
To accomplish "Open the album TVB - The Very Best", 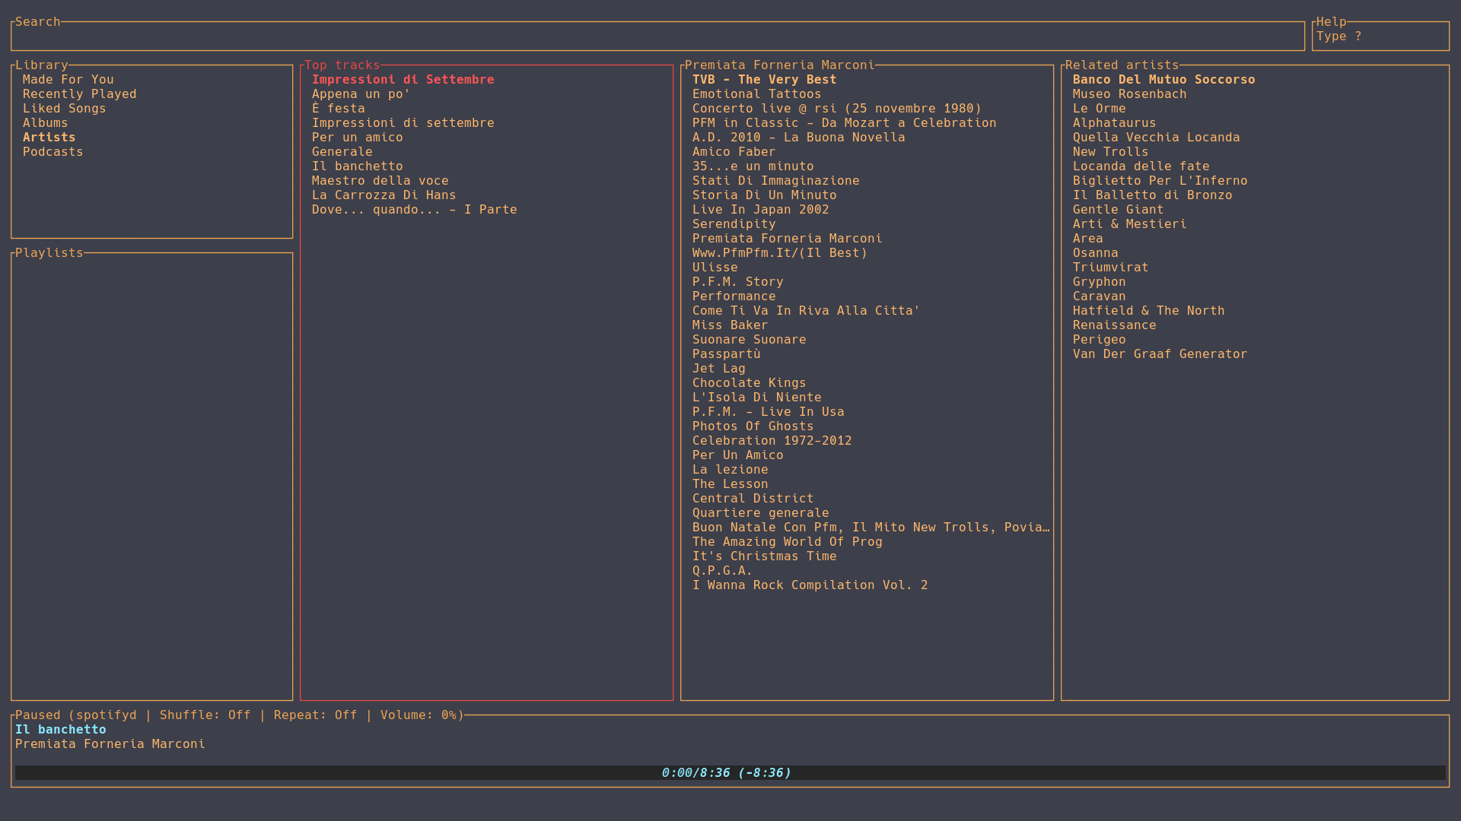I will click(764, 80).
